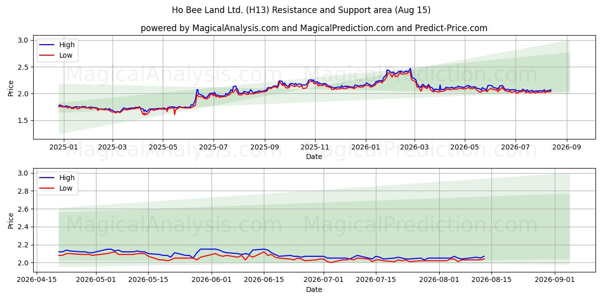Click the '2026-06-01' label on bottom chart
Viewport: 603px width, 301px height.
pyautogui.click(x=211, y=280)
